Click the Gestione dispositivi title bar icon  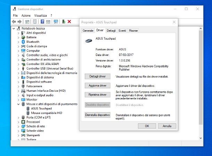(x=15, y=9)
